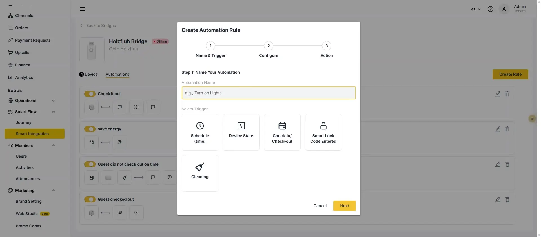
Task: Open Web Studio Beta in sidebar
Action: coord(33,214)
